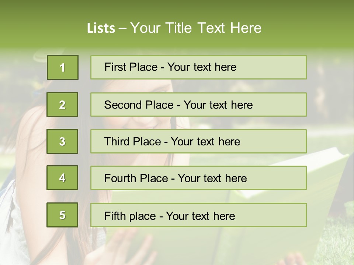Select the number 4 box
Viewport: 354px width, 265px height.
point(62,178)
